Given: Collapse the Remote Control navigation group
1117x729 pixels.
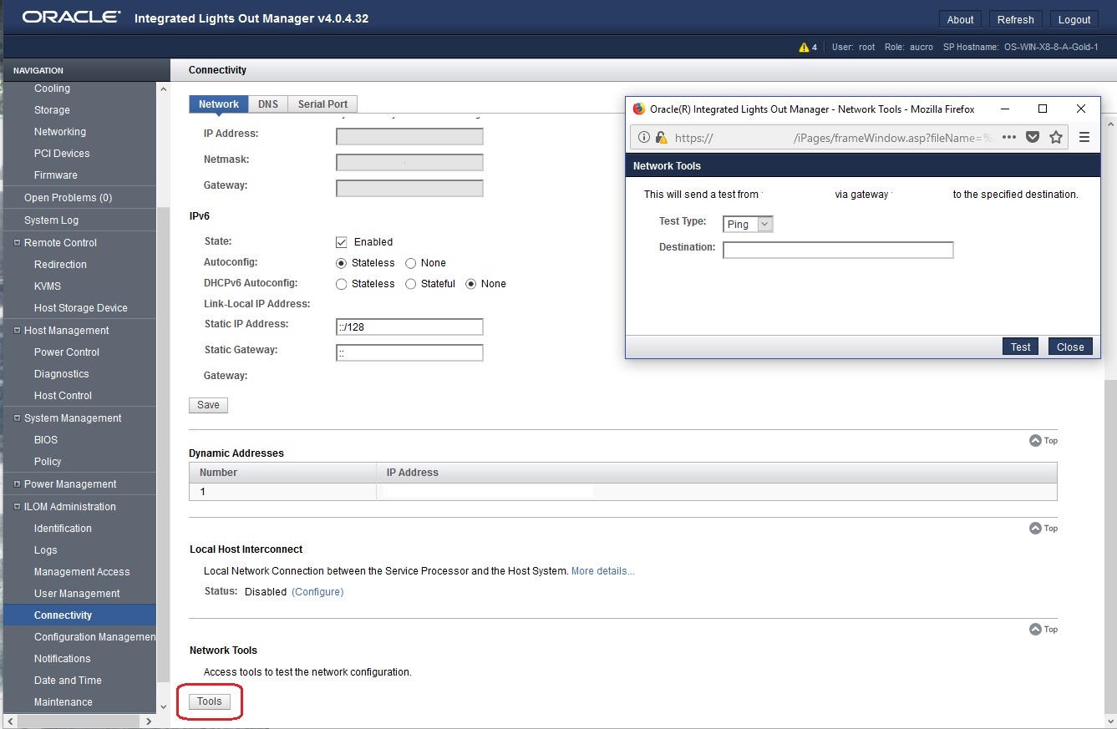Looking at the screenshot, I should click(18, 243).
